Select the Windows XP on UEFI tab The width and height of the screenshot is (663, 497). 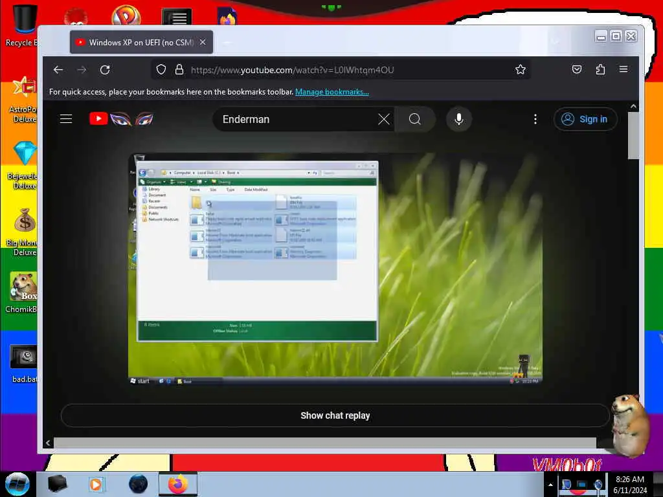click(141, 42)
